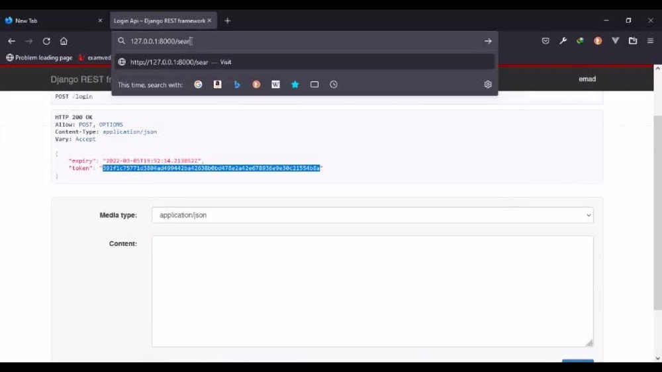This screenshot has height=372, width=662.
Task: Expand the Media type dropdown
Action: pyautogui.click(x=372, y=215)
